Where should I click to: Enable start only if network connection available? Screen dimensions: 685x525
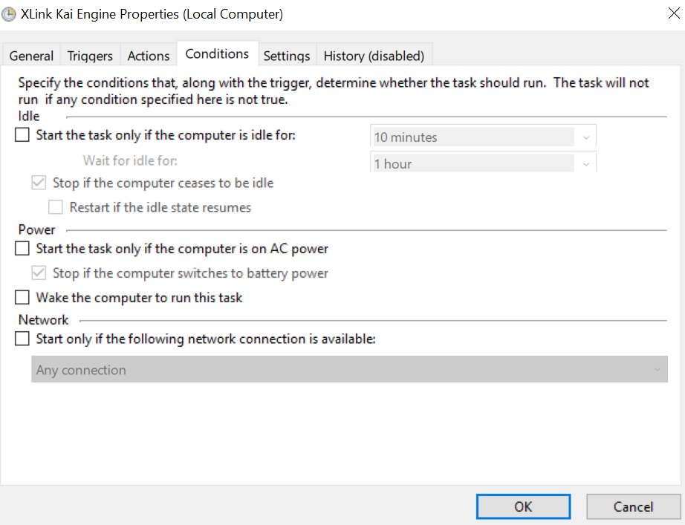click(x=23, y=339)
